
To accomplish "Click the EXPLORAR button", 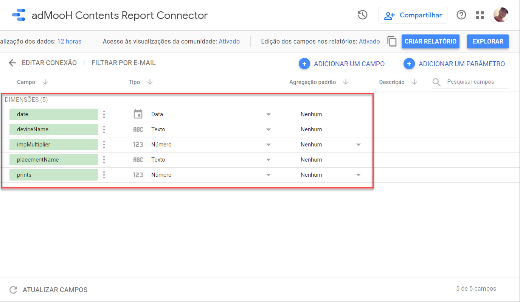I will [488, 42].
